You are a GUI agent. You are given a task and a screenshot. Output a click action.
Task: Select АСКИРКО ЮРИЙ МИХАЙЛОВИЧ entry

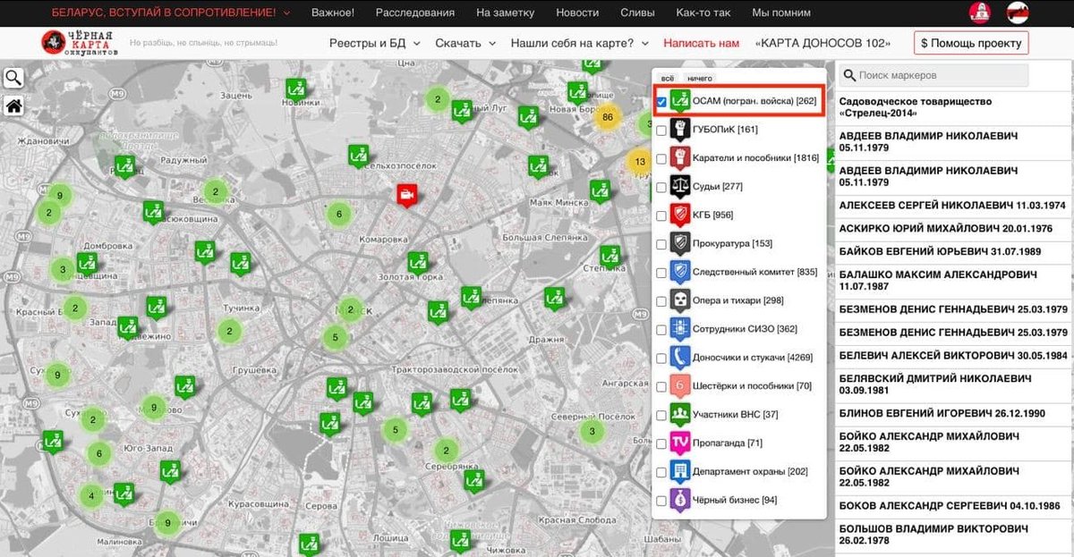952,228
